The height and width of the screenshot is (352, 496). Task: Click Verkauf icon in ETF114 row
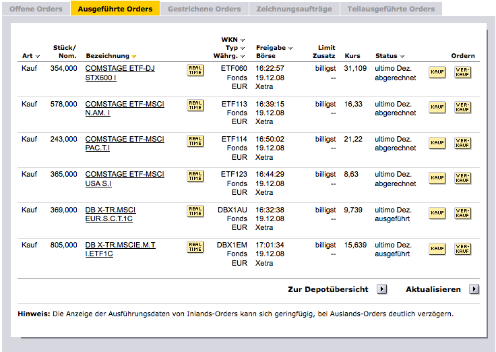(462, 143)
